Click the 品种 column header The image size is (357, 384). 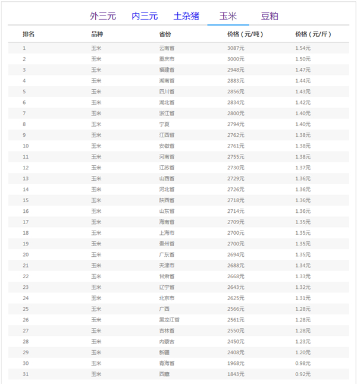click(x=96, y=34)
